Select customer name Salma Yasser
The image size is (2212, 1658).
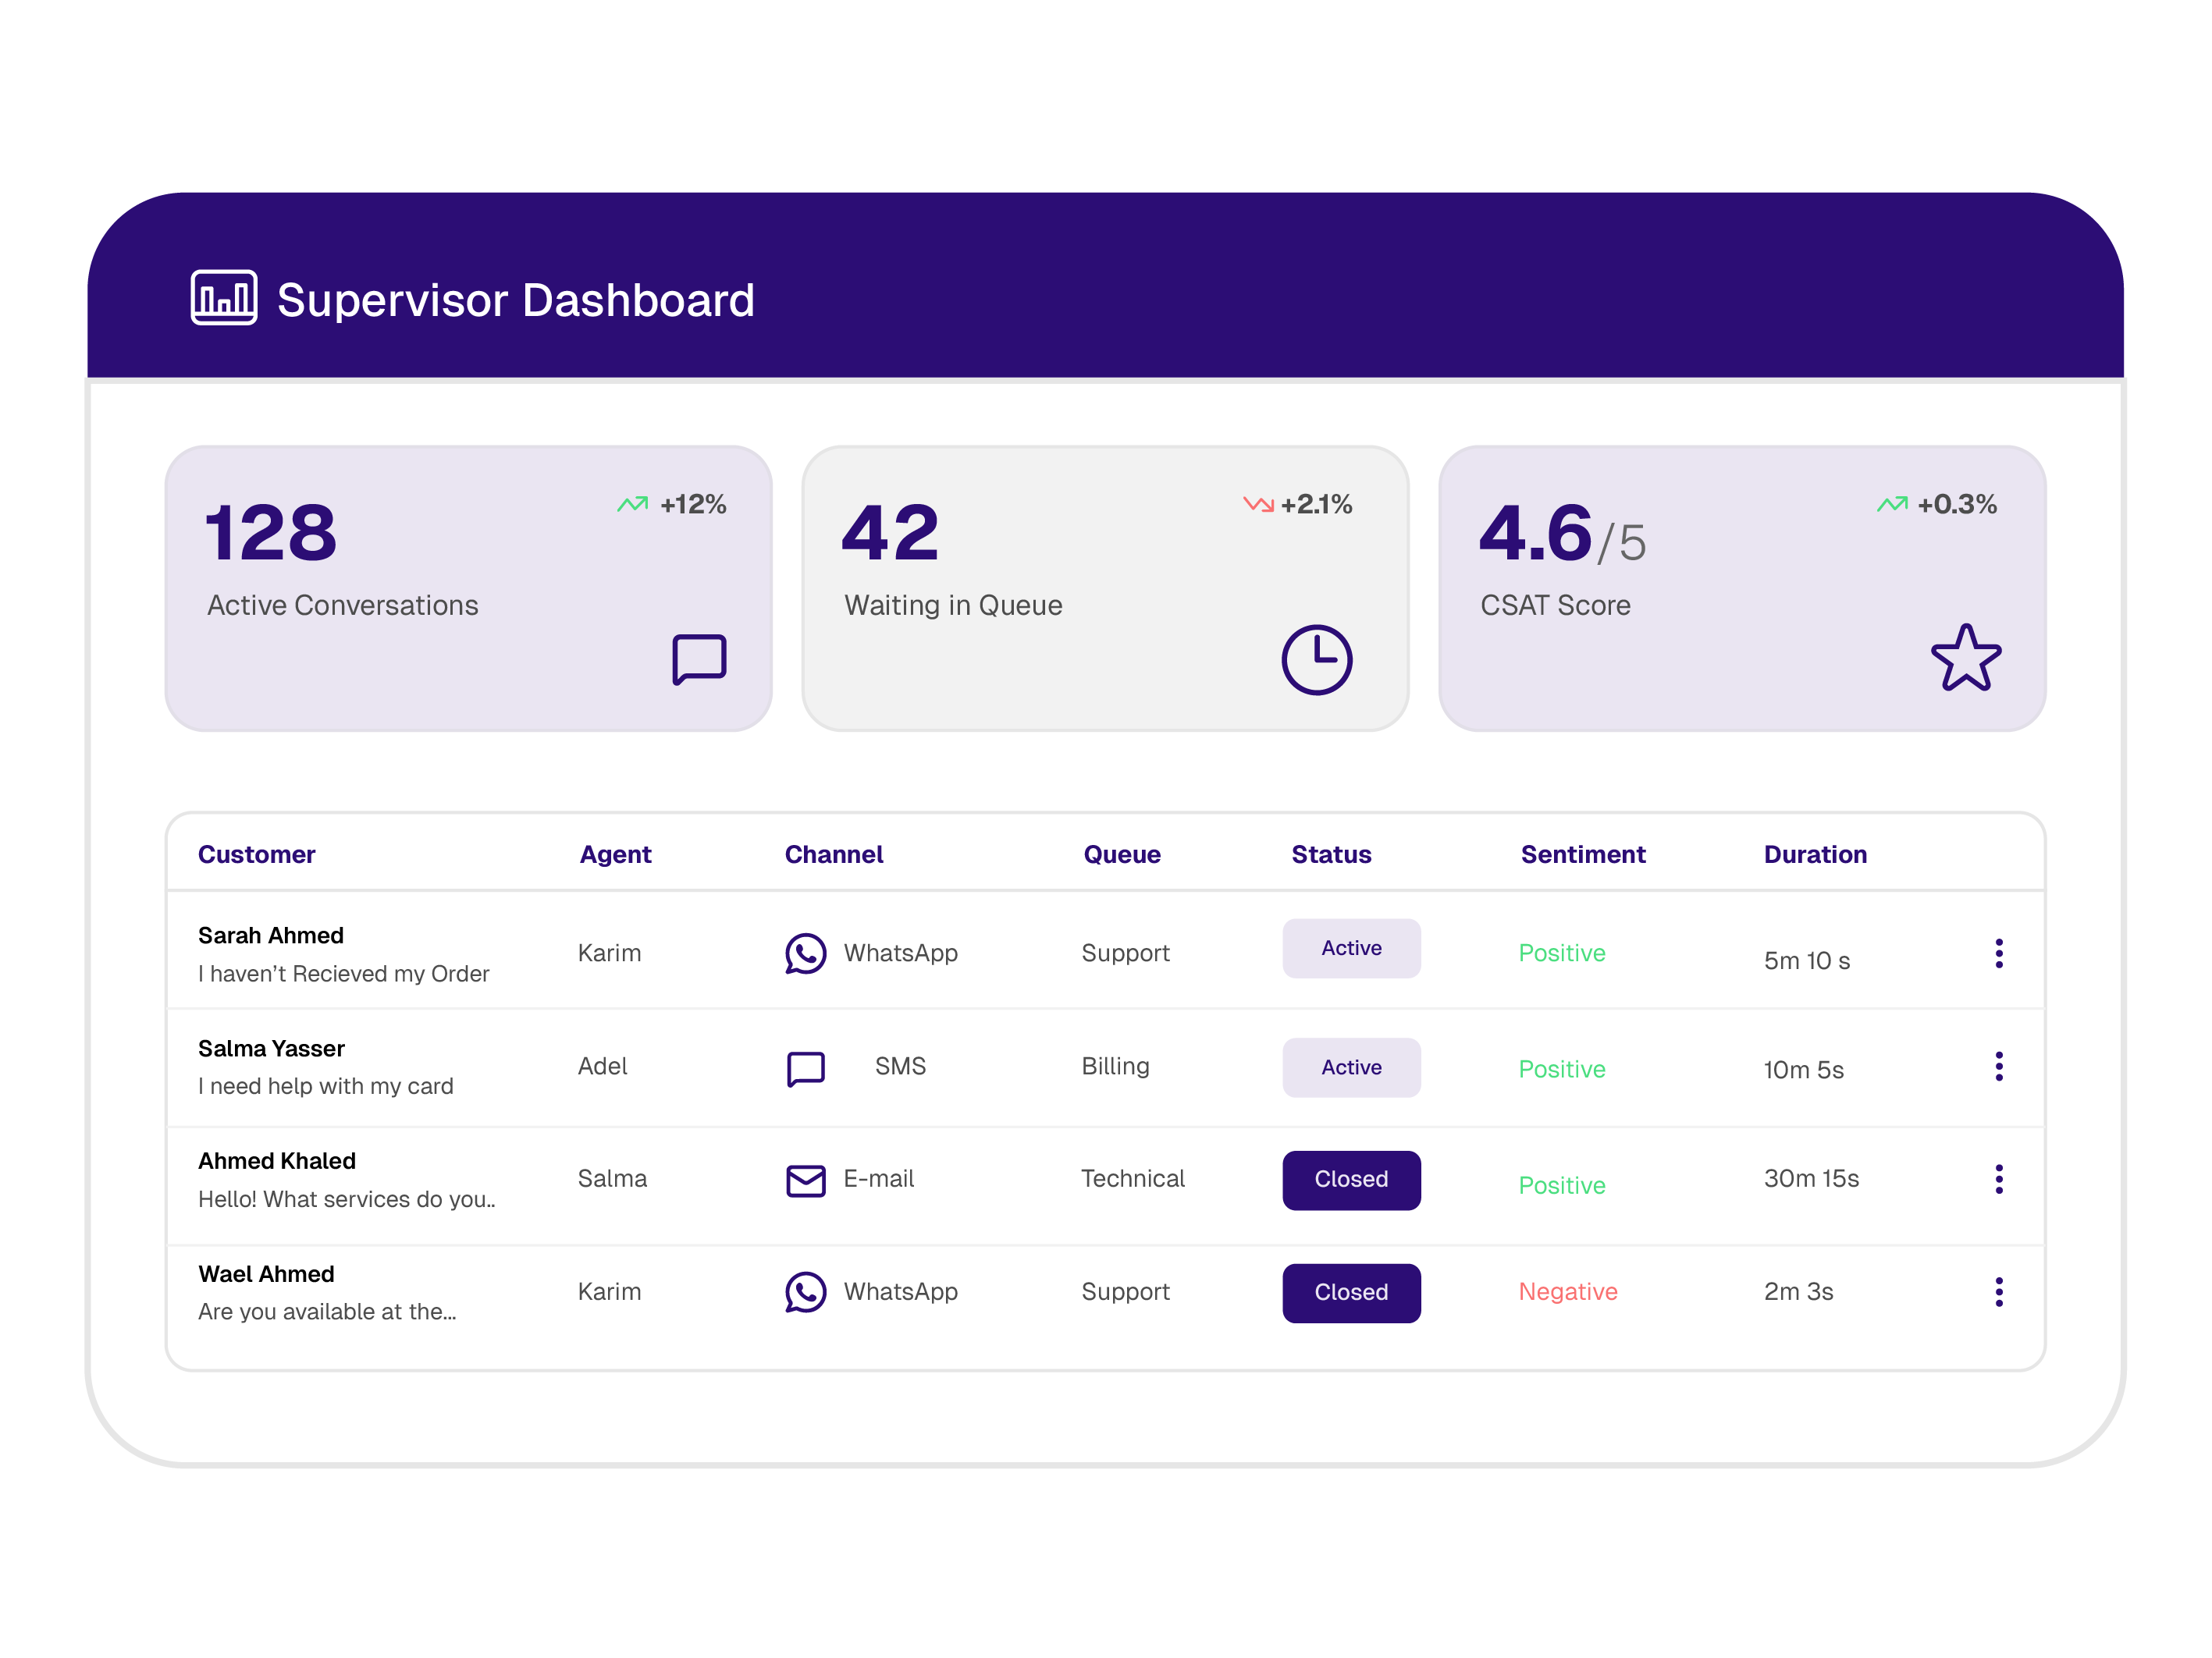[x=271, y=1049]
